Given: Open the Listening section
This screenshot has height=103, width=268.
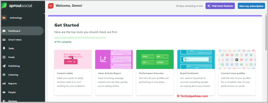Looking at the screenshot, I should (x=13, y=75).
